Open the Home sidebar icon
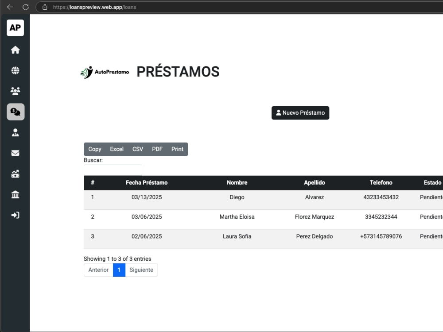The height and width of the screenshot is (332, 443). [15, 50]
